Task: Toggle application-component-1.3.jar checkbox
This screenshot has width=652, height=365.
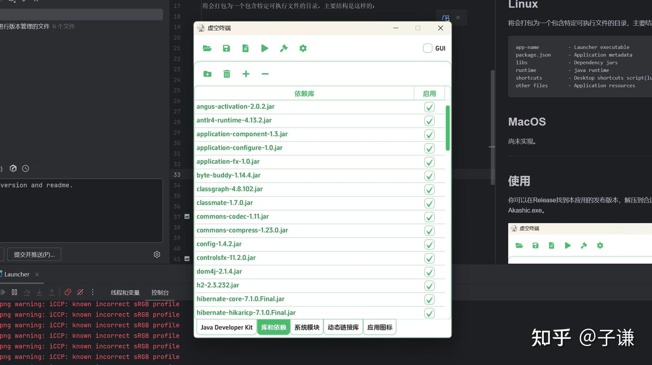Action: tap(429, 134)
